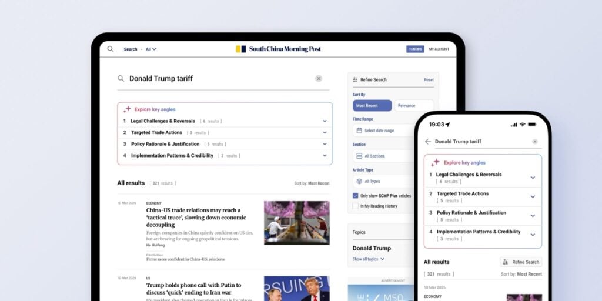Click 'Firms more confident in China-U.S. relations' print headline
This screenshot has width=602, height=301.
pos(185,259)
